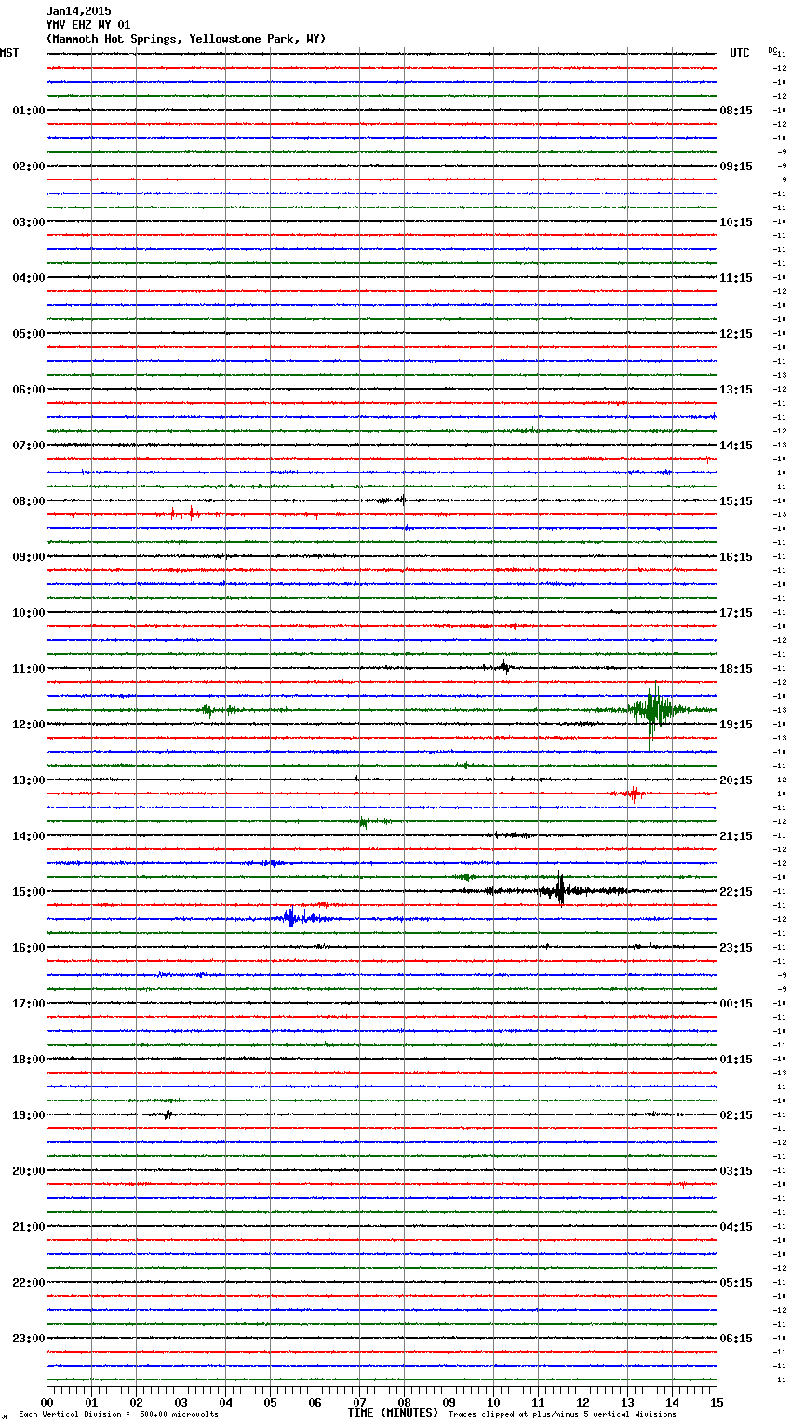Click the black spike on the 18:15 UTC trace
Image resolution: width=791 pixels, height=1427 pixels.
[x=503, y=666]
